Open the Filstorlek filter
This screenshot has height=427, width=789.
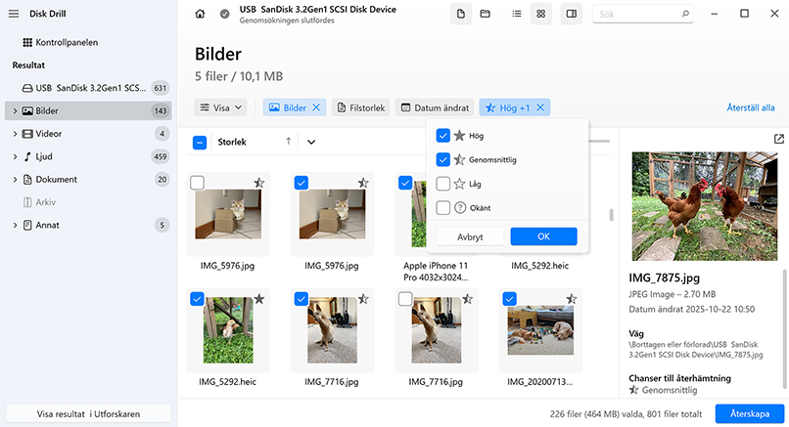pos(361,107)
